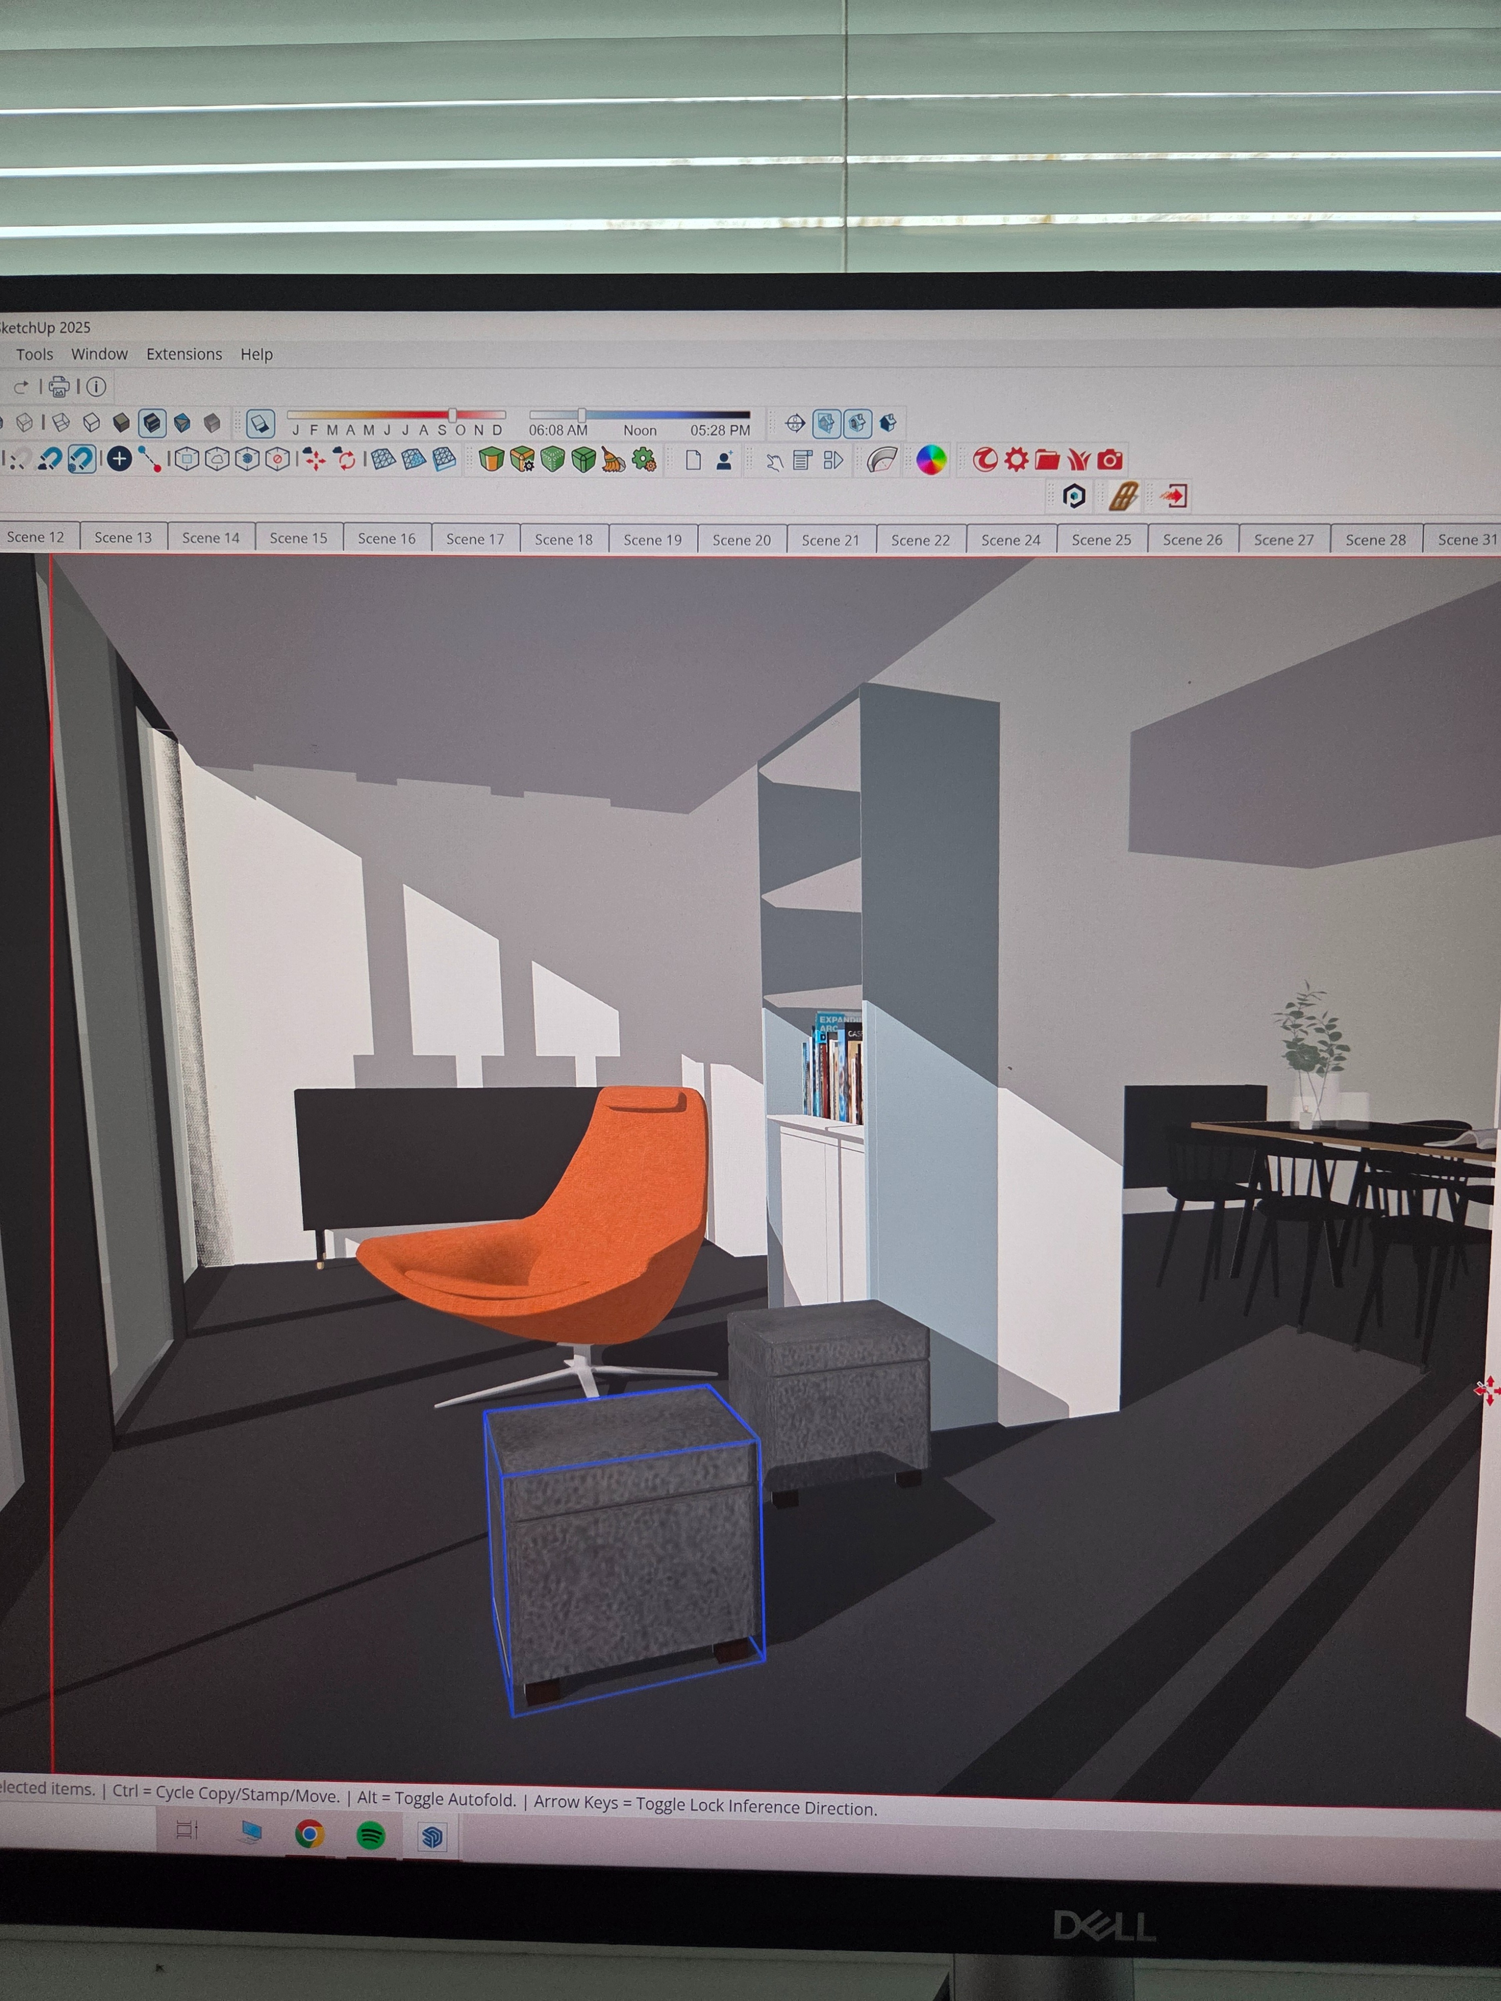Open Spotify from the Windows taskbar
The image size is (1501, 2001).
(x=371, y=1835)
